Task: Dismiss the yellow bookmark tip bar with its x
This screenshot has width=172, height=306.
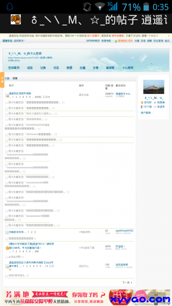Action: 169,36
